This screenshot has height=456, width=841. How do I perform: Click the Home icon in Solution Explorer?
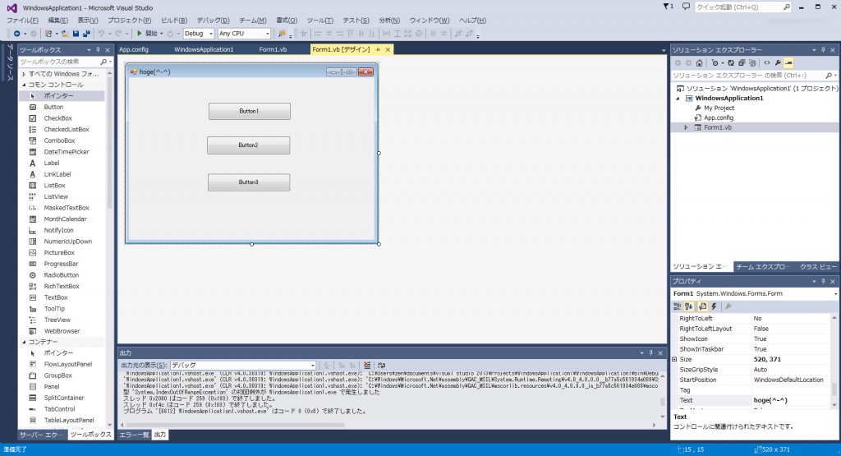[700, 62]
